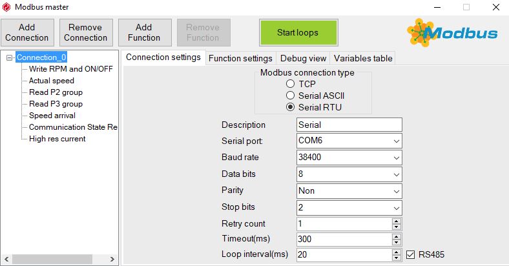Click the Add Connection button
Viewport: 509px width, 266px height.
27,32
